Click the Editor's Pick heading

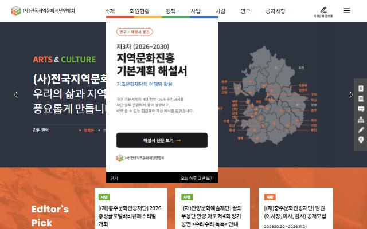pos(50,216)
